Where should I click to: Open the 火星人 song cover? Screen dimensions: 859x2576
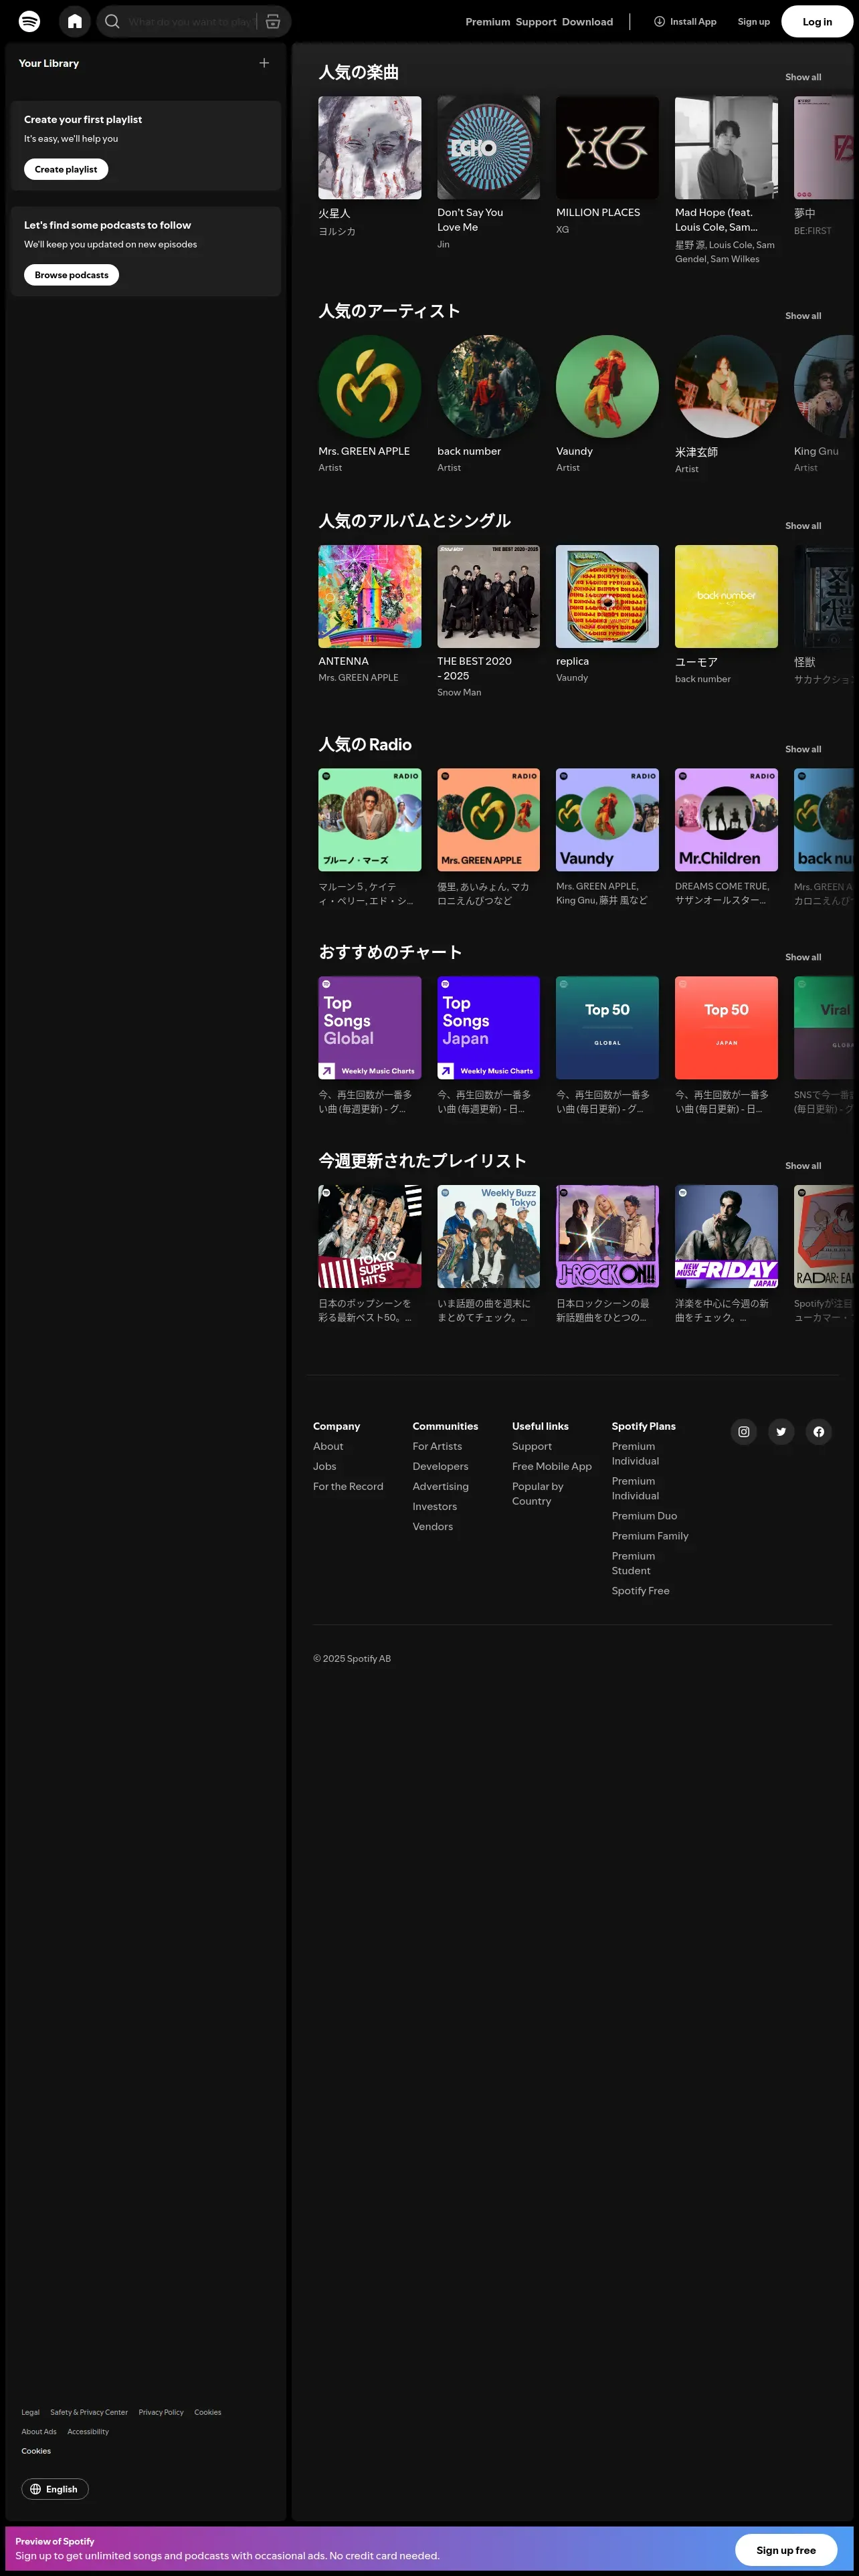click(x=370, y=147)
